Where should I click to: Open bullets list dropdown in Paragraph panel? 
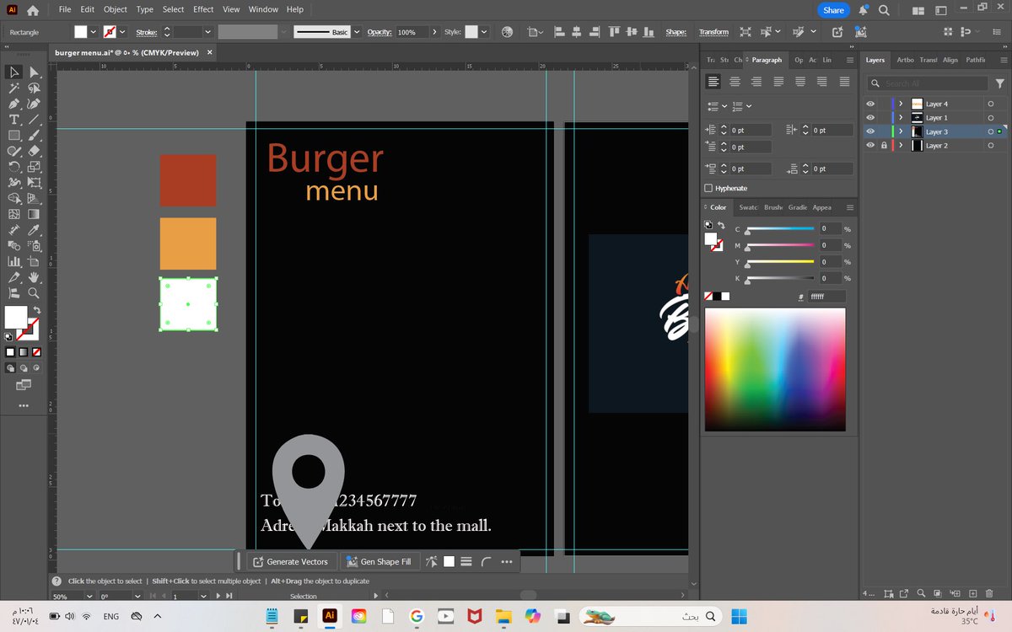(x=726, y=105)
